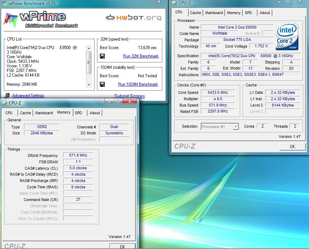Run the 1024M Benchmark
This screenshot has width=309, height=249.
point(138,84)
